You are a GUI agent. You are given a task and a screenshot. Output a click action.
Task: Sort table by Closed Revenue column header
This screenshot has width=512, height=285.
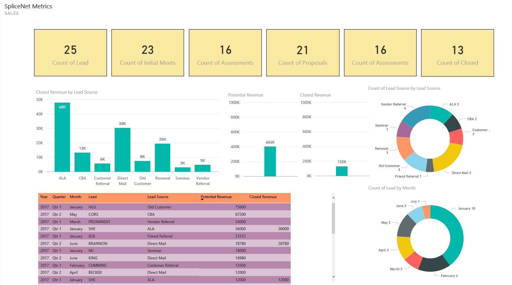point(263,197)
